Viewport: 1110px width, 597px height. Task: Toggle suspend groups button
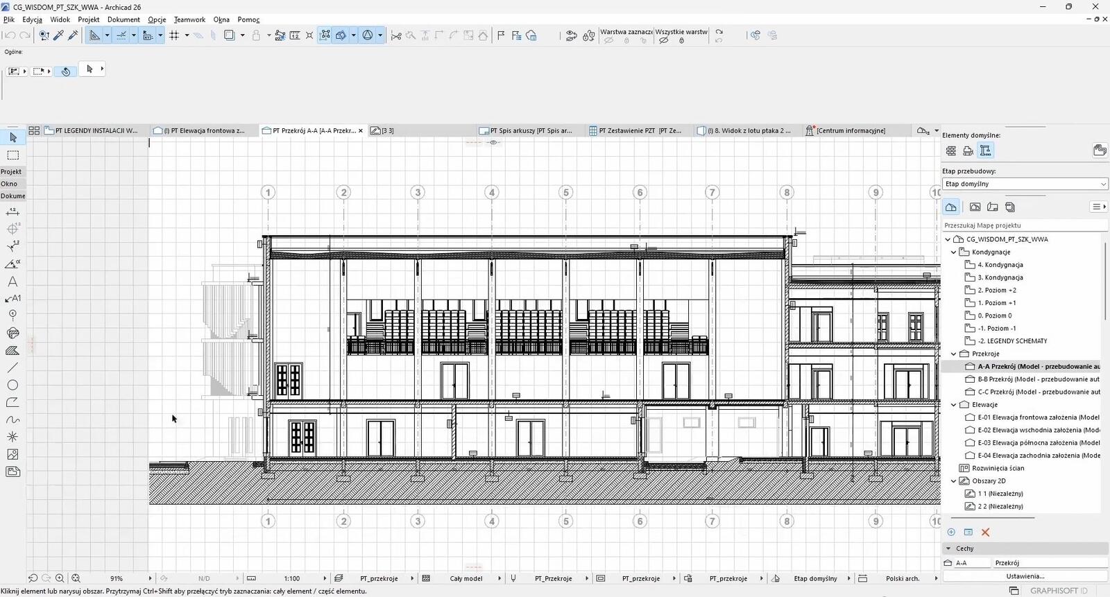pyautogui.click(x=325, y=35)
